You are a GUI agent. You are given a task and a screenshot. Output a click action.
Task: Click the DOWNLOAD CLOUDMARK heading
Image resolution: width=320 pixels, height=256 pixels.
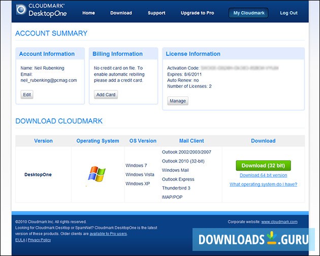coord(59,121)
